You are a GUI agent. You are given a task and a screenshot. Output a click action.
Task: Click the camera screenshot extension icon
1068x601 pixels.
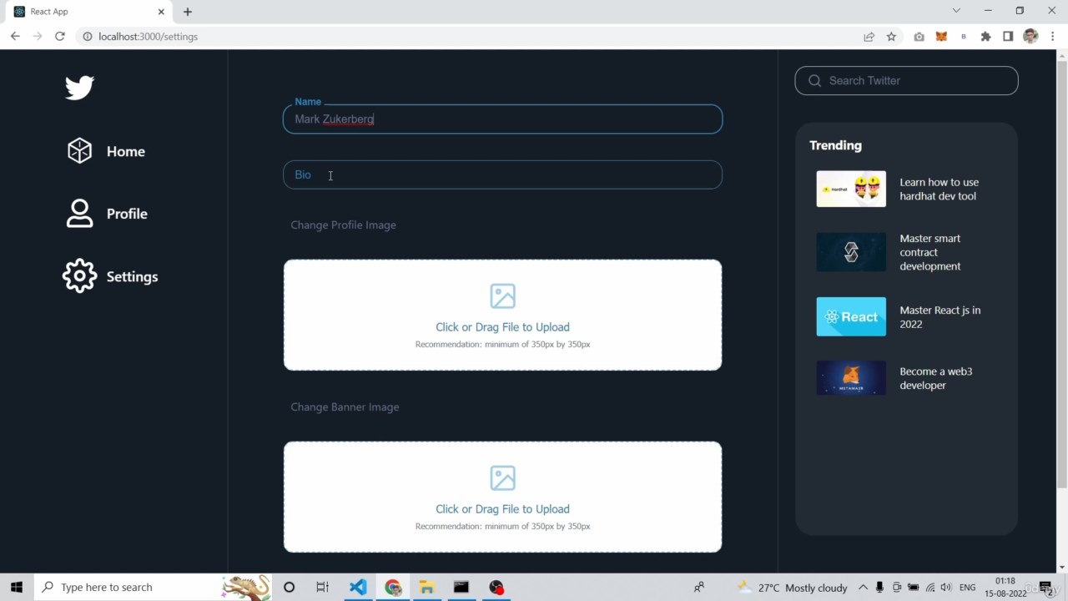coord(919,37)
